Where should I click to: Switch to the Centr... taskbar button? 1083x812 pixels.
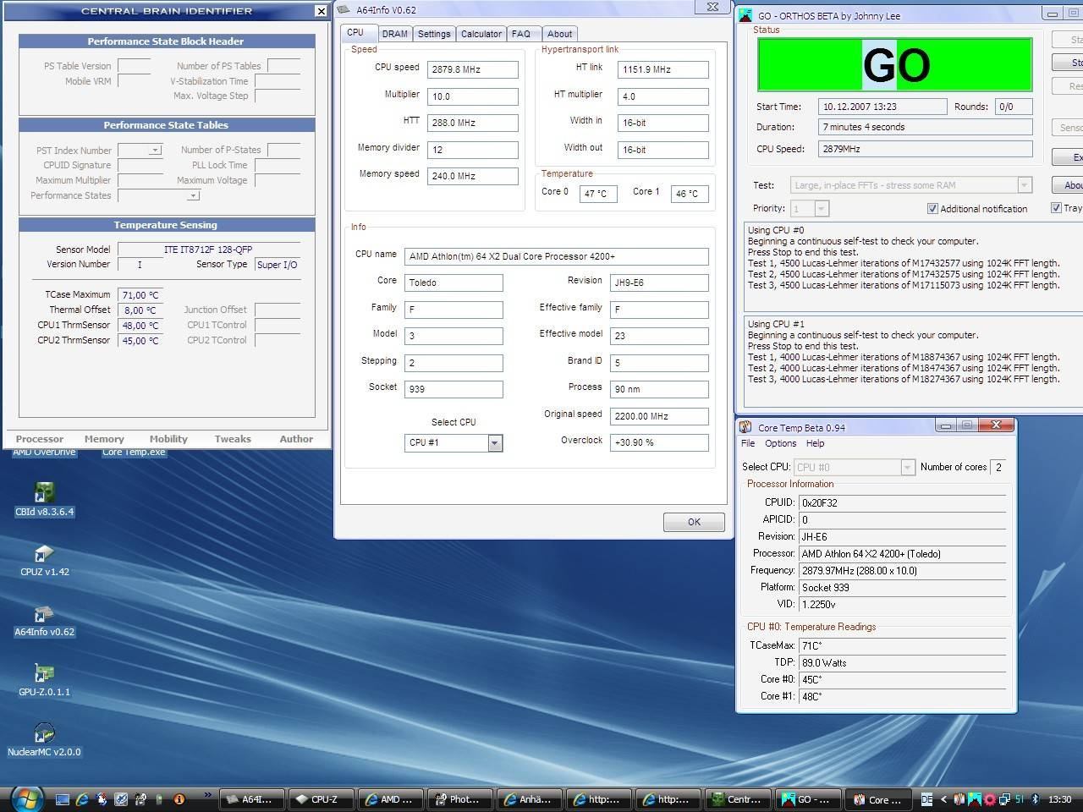739,799
